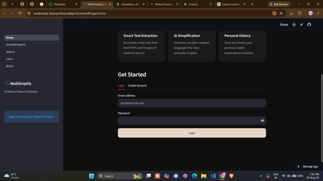Click the Personal History card title
The height and width of the screenshot is (181, 323).
[237, 36]
